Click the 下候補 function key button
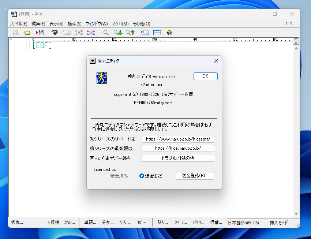This screenshot has height=239, width=311. (53, 223)
